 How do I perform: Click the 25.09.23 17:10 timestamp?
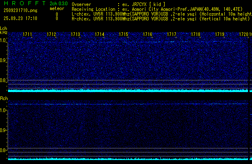click(20, 18)
